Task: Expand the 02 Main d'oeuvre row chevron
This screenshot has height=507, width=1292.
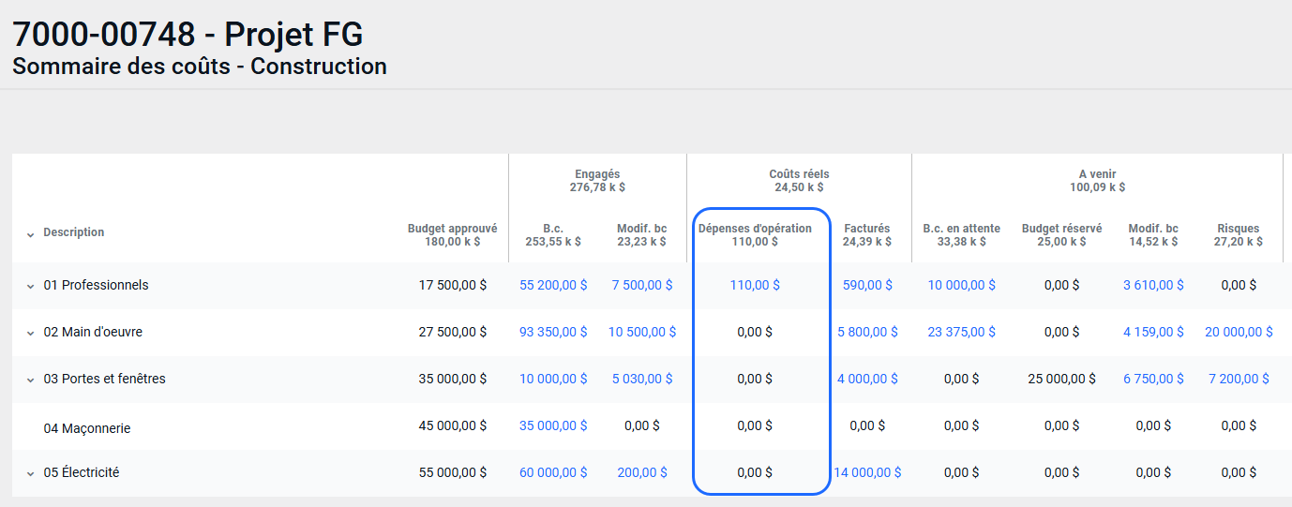Action: coord(30,334)
